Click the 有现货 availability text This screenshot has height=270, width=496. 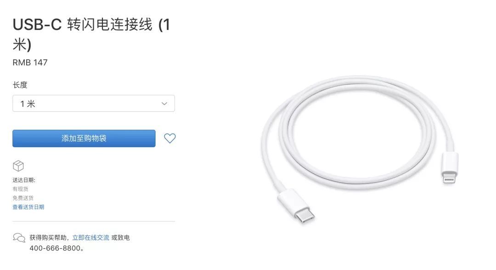click(x=21, y=189)
